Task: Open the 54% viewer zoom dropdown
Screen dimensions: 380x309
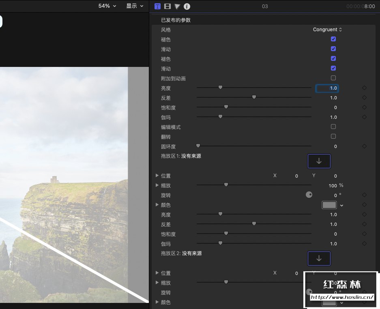Action: [x=107, y=6]
